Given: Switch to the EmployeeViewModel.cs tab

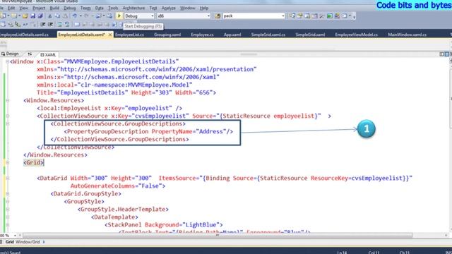Looking at the screenshot, I should (356, 35).
